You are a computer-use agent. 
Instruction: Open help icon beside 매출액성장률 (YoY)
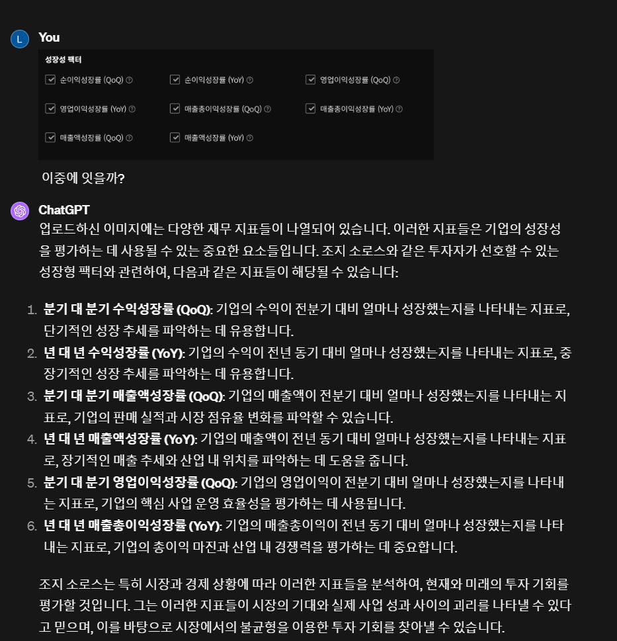click(x=250, y=138)
